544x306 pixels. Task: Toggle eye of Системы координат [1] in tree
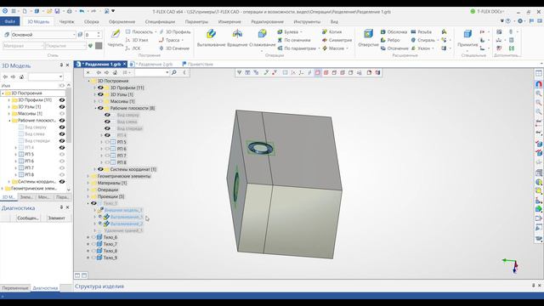click(x=100, y=169)
